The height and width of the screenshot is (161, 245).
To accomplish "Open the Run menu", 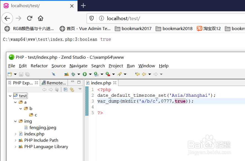I will [x=131, y=66].
